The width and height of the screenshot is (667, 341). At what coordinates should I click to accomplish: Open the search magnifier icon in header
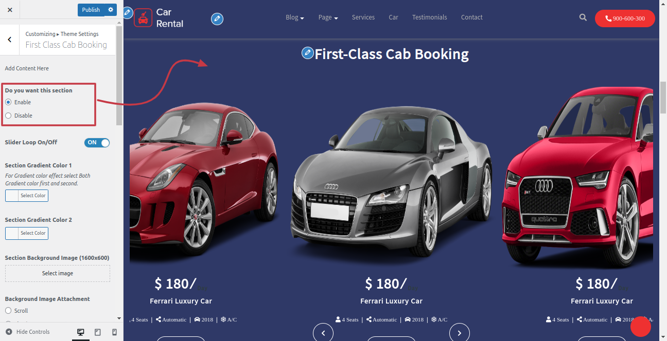(583, 17)
